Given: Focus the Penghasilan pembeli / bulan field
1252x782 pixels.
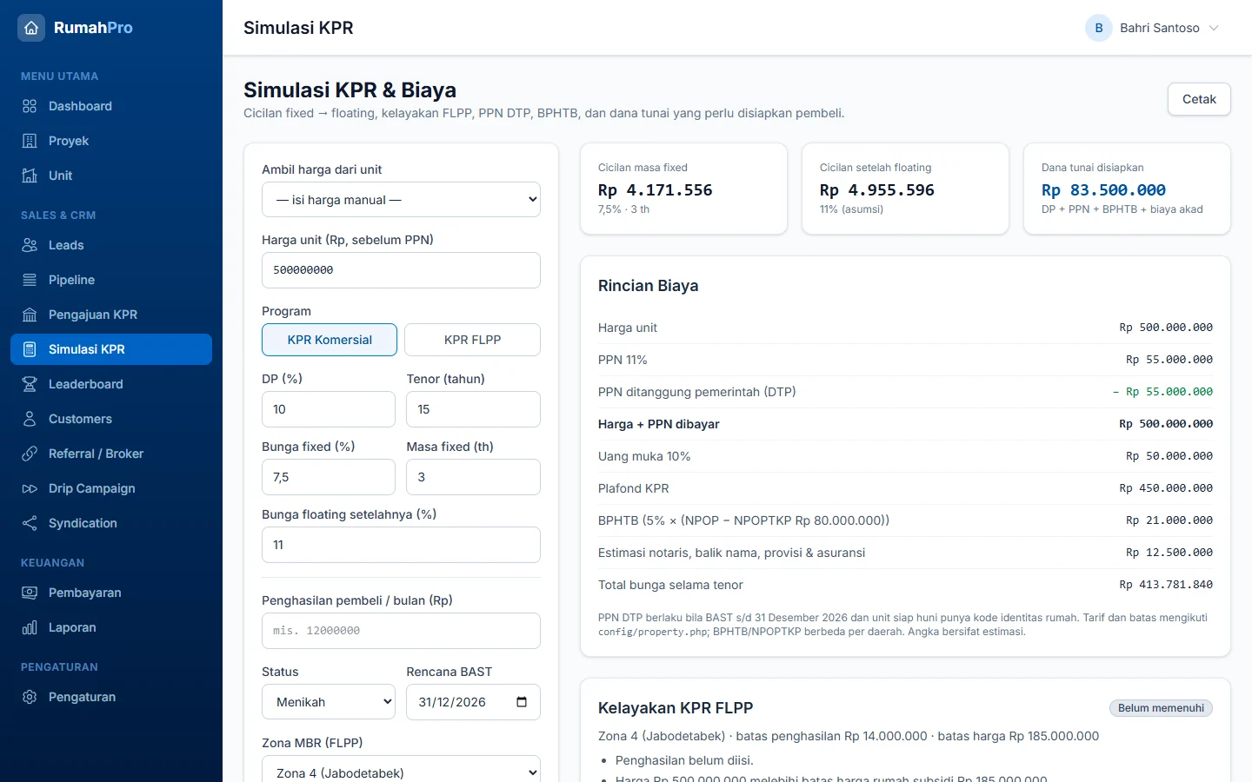Looking at the screenshot, I should click(x=401, y=631).
